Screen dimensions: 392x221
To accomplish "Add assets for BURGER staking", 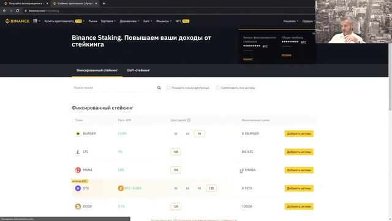I will 299,134.
